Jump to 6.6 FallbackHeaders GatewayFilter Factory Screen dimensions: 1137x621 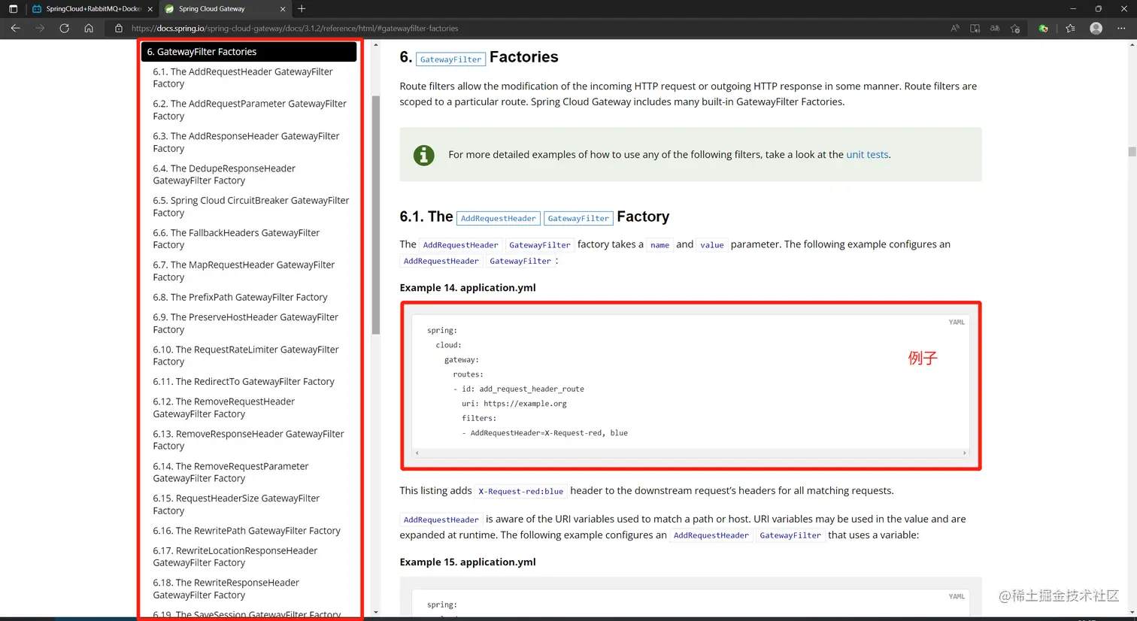point(236,239)
